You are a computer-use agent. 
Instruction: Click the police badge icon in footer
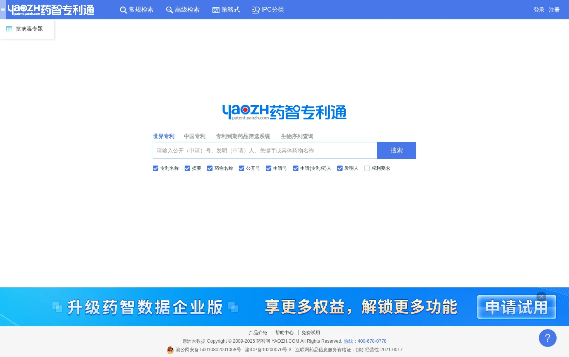pos(170,350)
